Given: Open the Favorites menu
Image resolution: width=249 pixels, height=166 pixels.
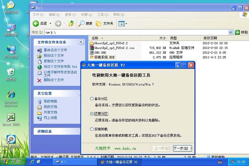Looking at the screenshot, I should coord(87,15).
